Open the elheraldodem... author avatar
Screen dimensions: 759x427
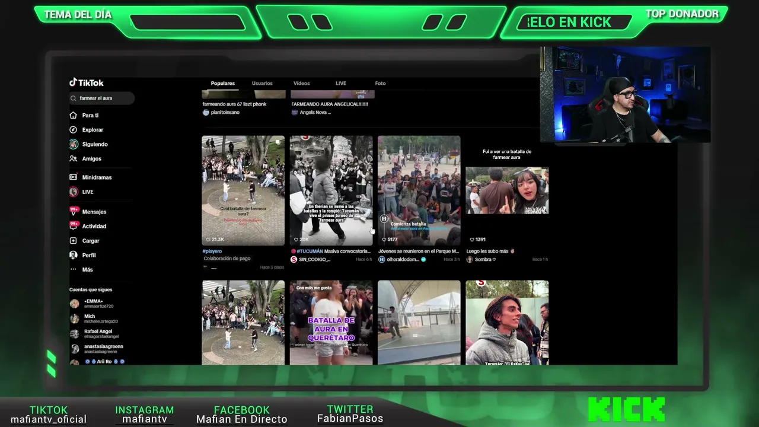click(x=382, y=260)
